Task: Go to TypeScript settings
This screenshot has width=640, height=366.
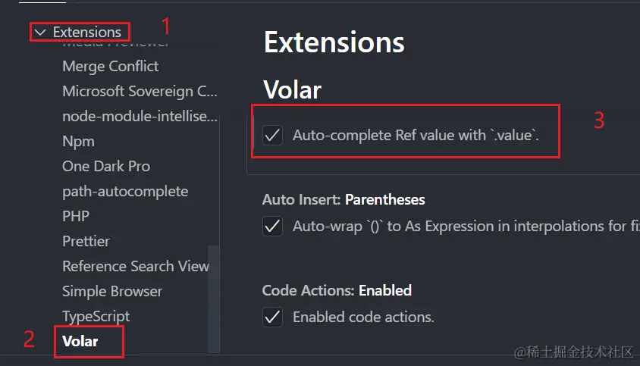Action: click(96, 316)
